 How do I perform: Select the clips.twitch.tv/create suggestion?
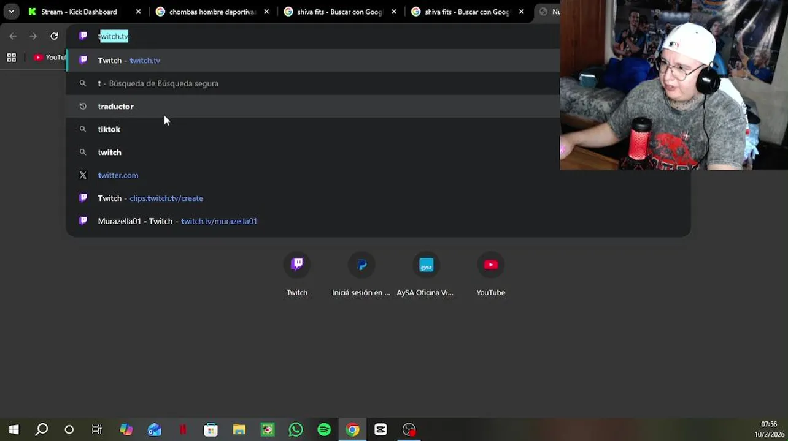pos(378,198)
